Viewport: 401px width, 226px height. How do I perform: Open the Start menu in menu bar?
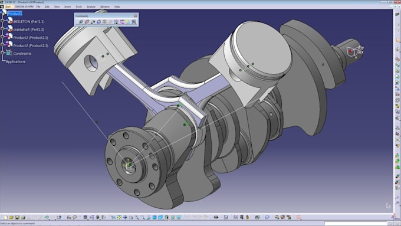point(8,6)
